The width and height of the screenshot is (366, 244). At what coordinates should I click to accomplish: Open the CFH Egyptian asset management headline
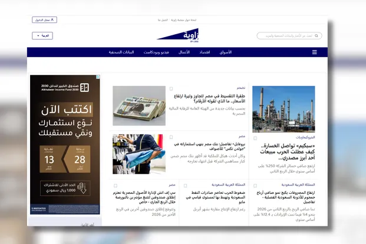(x=144, y=197)
